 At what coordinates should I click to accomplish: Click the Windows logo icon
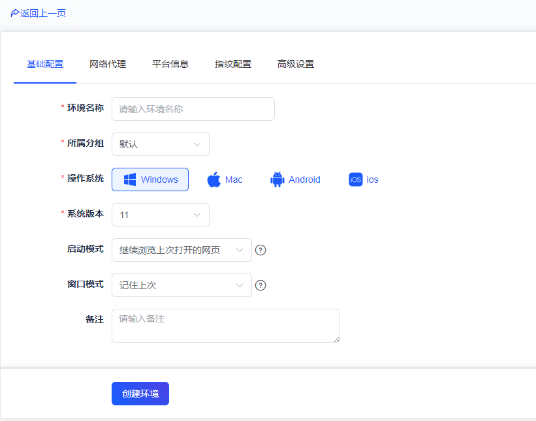[129, 179]
